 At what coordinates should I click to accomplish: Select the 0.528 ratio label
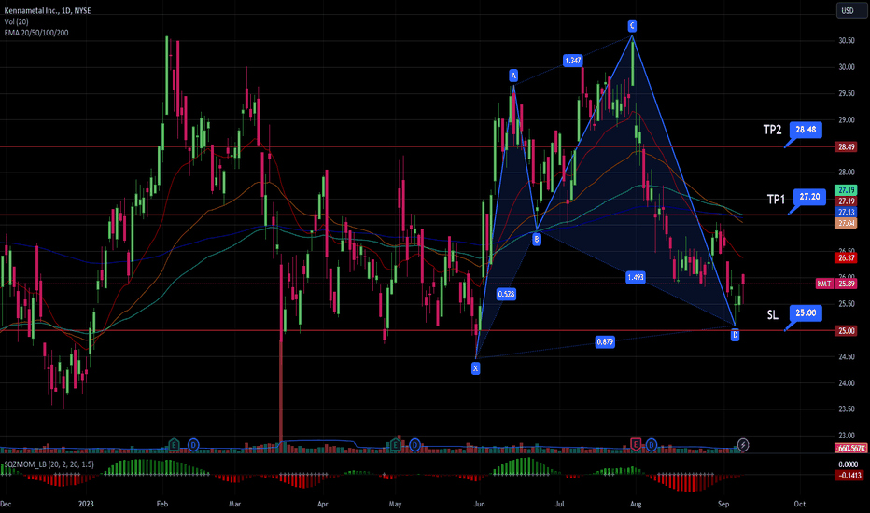tap(506, 294)
